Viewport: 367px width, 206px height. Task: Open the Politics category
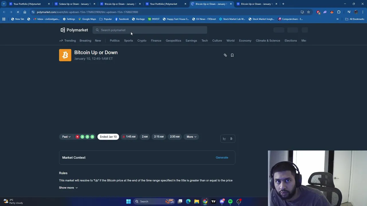click(115, 41)
